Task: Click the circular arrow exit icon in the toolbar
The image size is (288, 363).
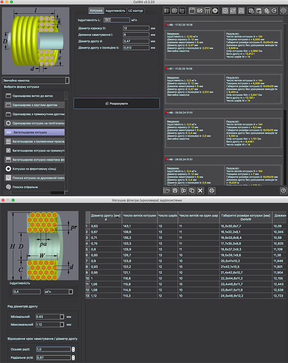Action: point(274,11)
